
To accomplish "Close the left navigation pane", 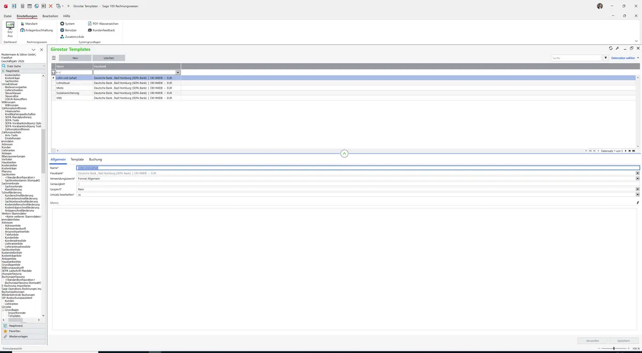I will [41, 49].
